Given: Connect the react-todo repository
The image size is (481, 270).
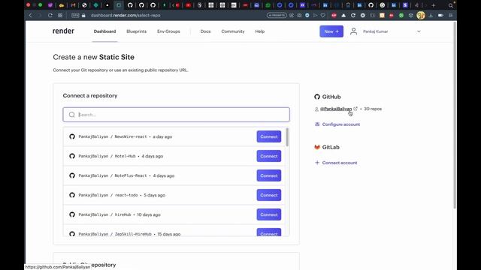Looking at the screenshot, I should [269, 195].
